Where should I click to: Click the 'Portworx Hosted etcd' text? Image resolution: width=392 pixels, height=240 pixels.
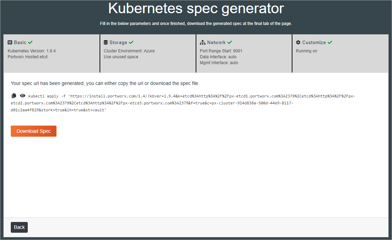(27, 57)
